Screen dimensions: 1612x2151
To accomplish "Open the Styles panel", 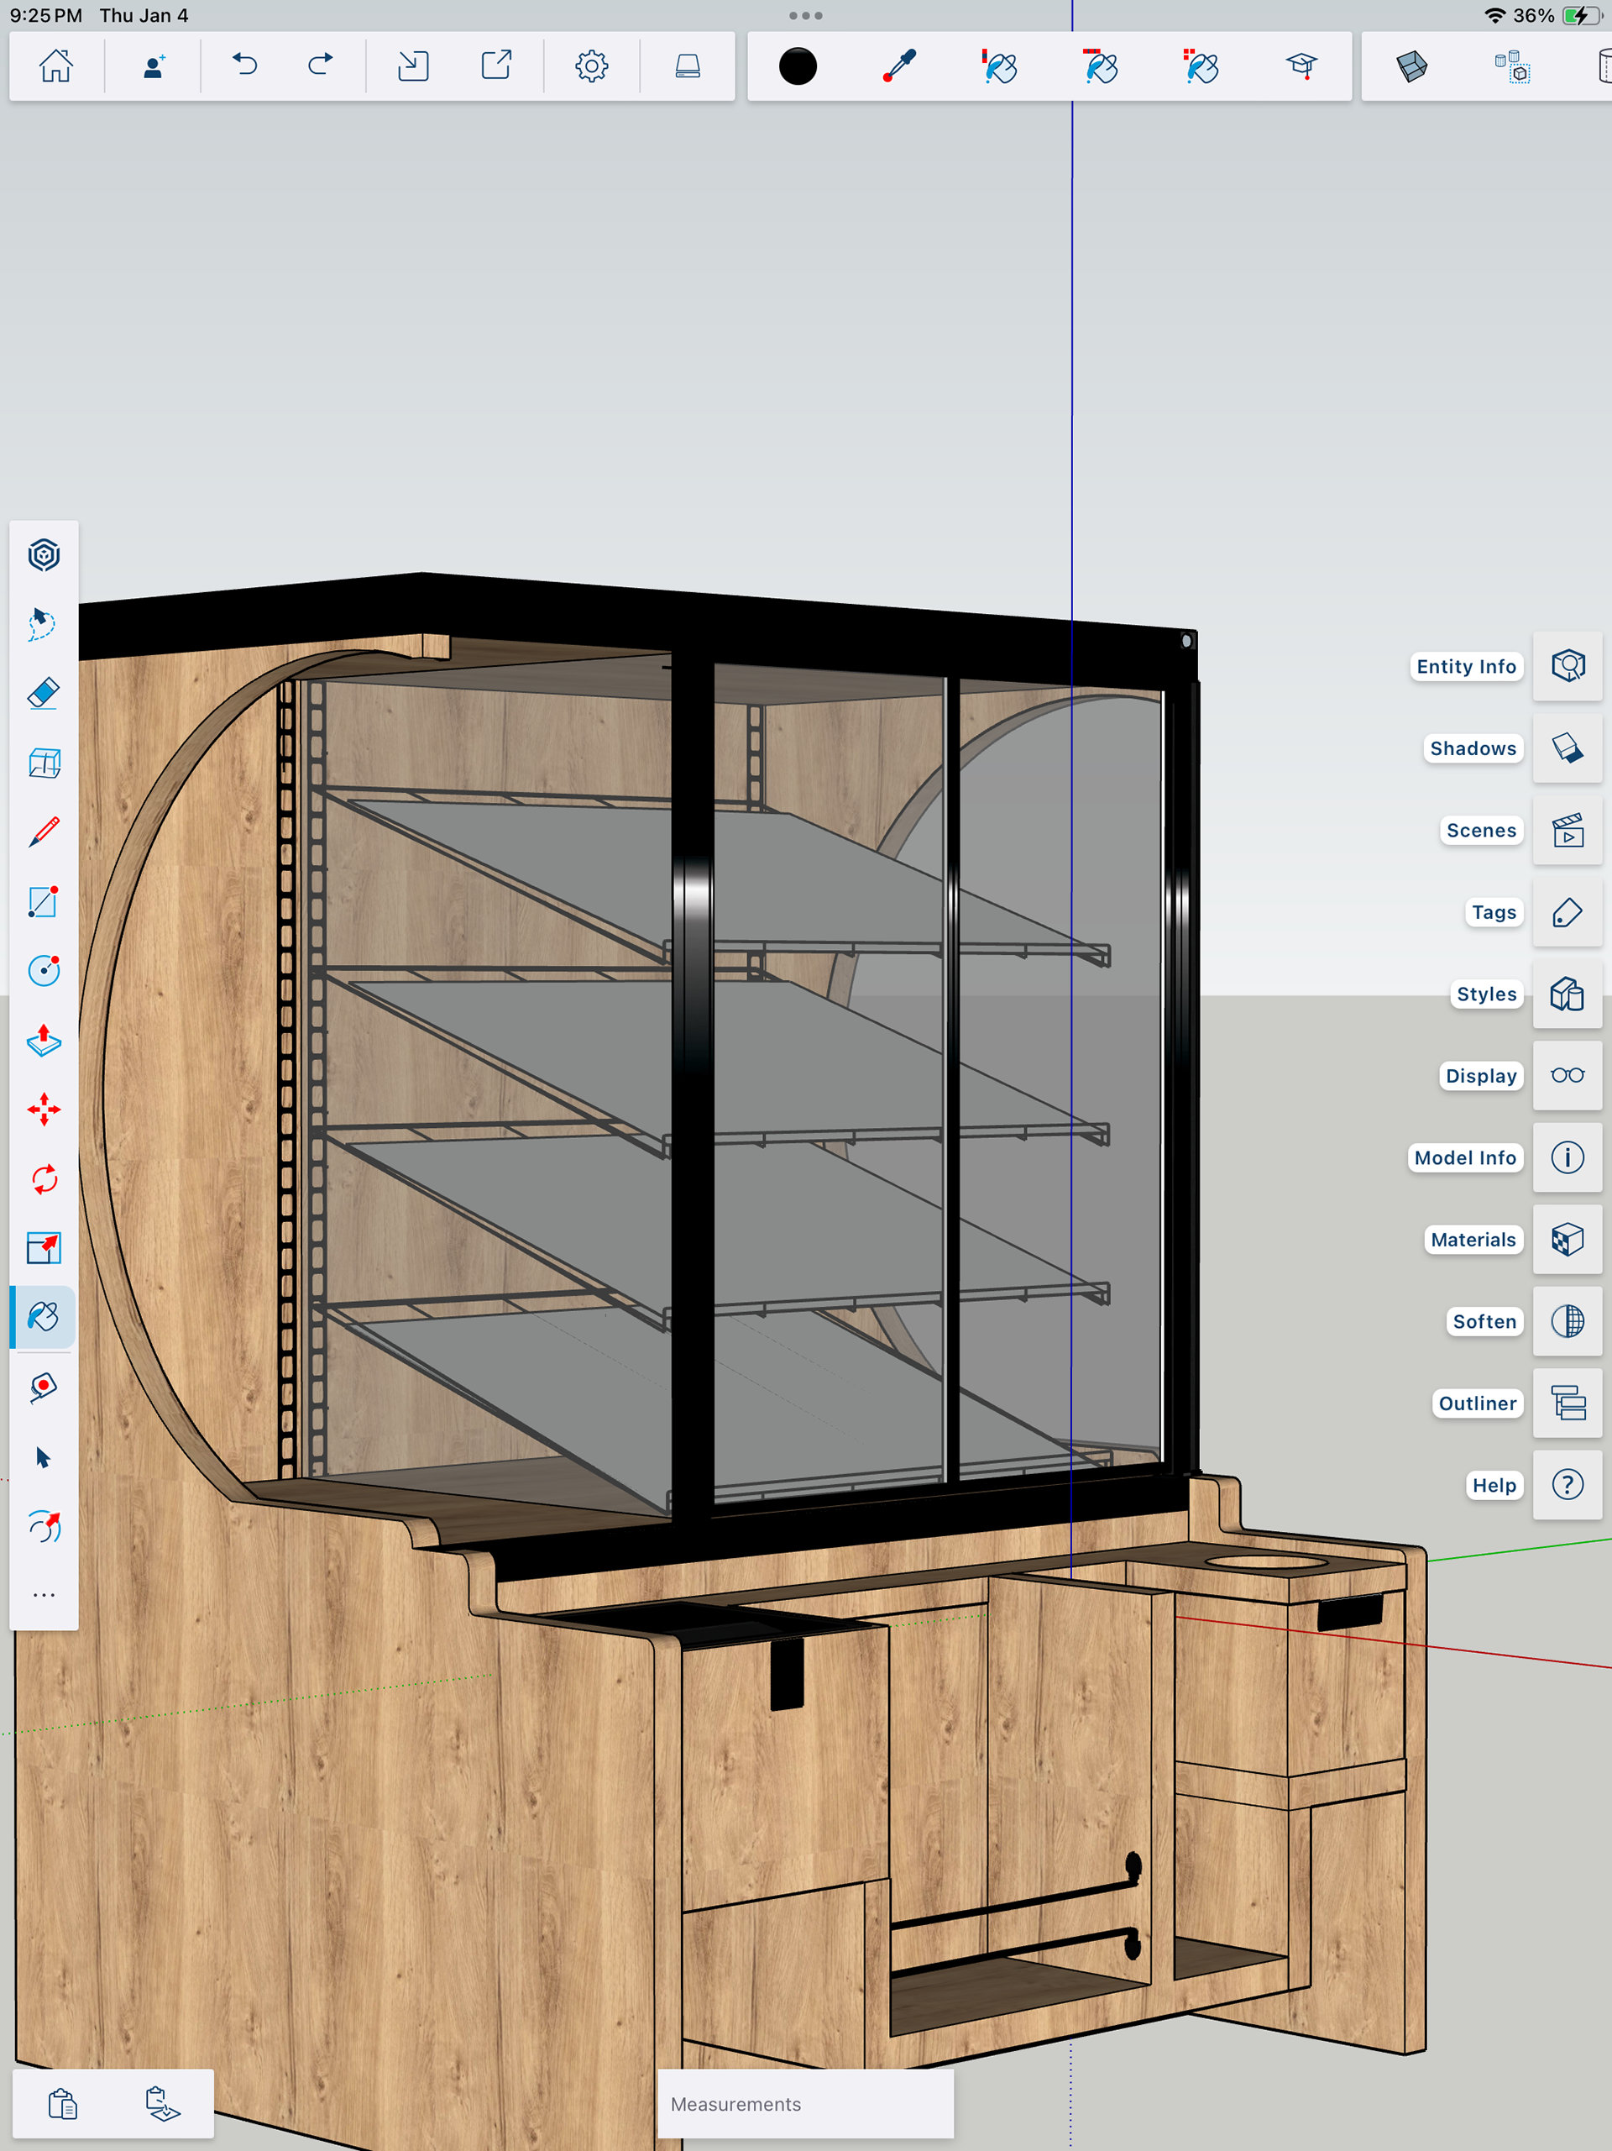I will pyautogui.click(x=1568, y=994).
